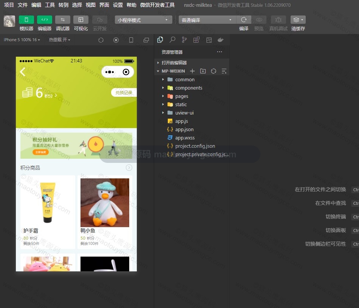Open the iPhone 5 100% 16 device dropdown
This screenshot has height=308, width=359.
(x=22, y=40)
